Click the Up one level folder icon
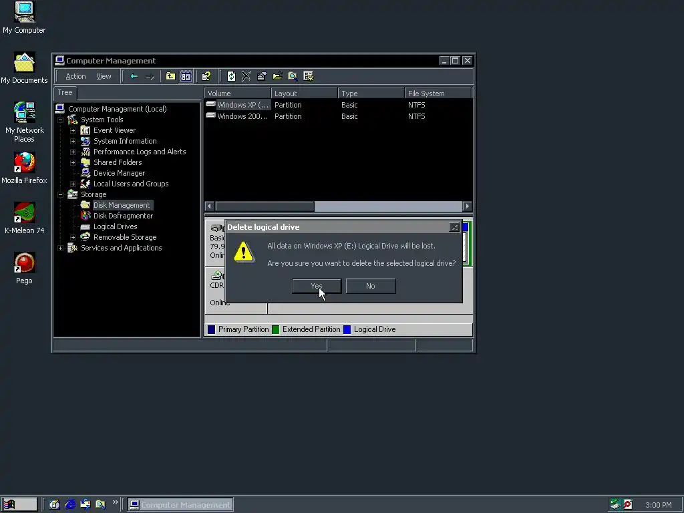The height and width of the screenshot is (513, 684). click(170, 76)
